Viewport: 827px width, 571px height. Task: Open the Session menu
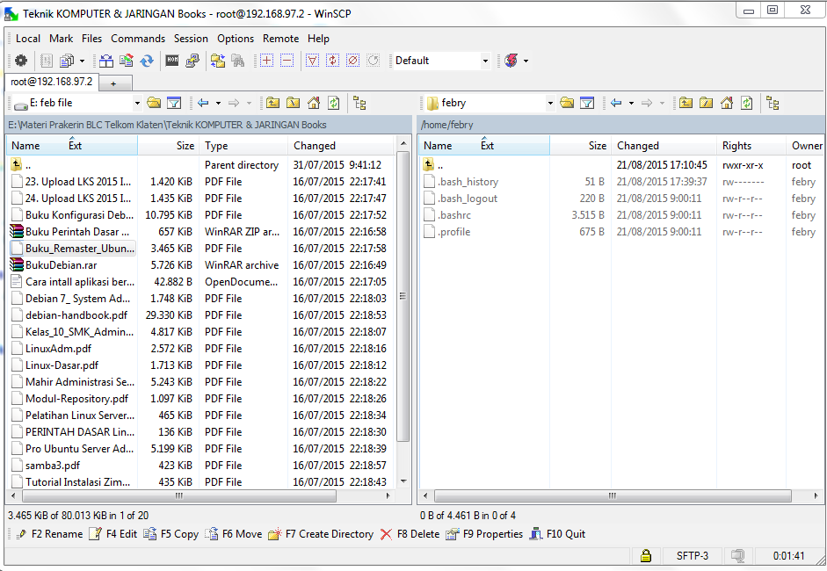point(191,39)
